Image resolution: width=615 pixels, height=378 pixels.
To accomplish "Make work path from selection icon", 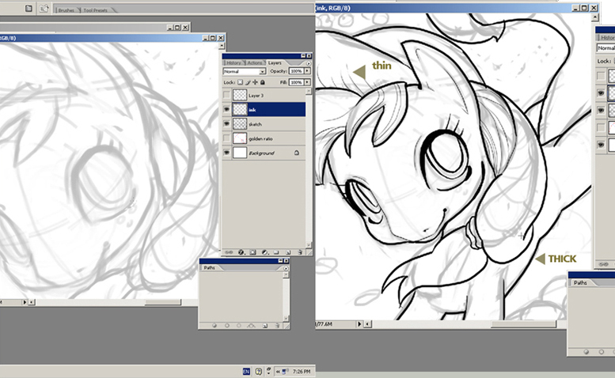I will [251, 326].
